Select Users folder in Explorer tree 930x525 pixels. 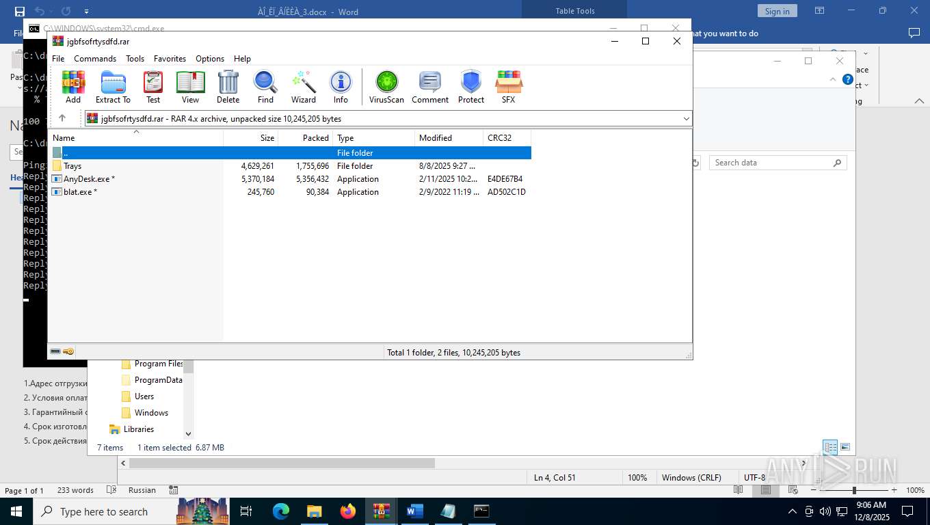pyautogui.click(x=144, y=396)
